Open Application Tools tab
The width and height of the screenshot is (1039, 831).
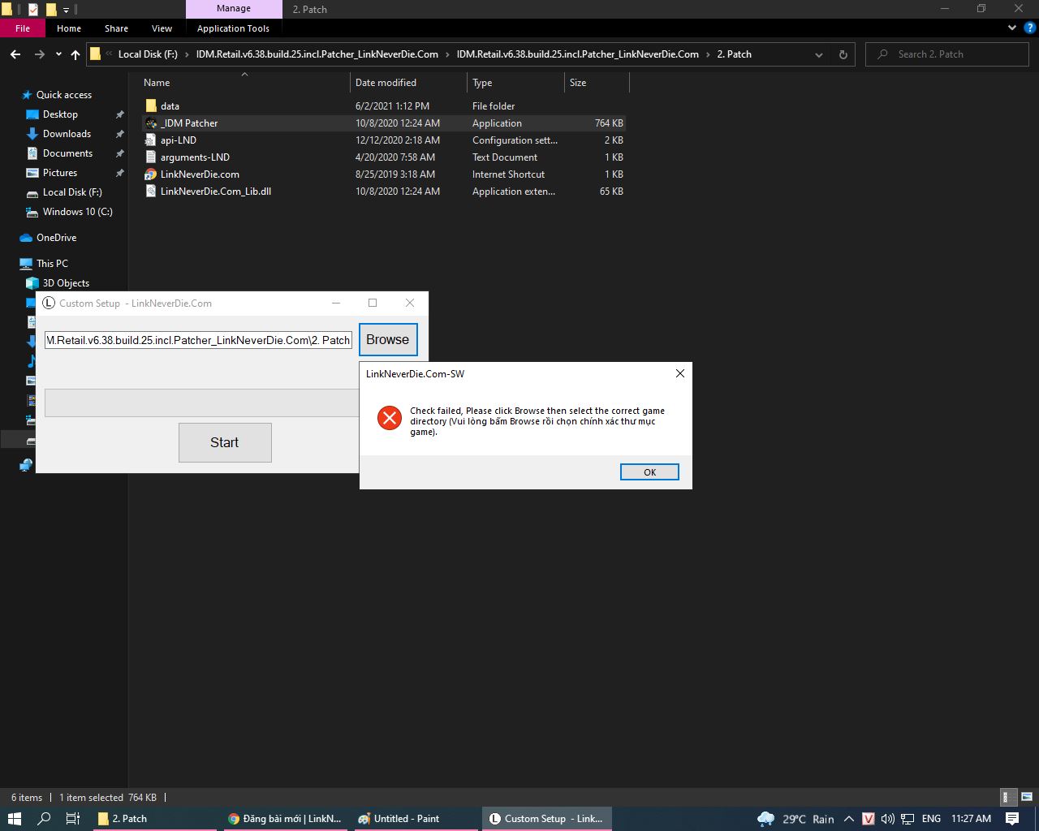(x=233, y=28)
